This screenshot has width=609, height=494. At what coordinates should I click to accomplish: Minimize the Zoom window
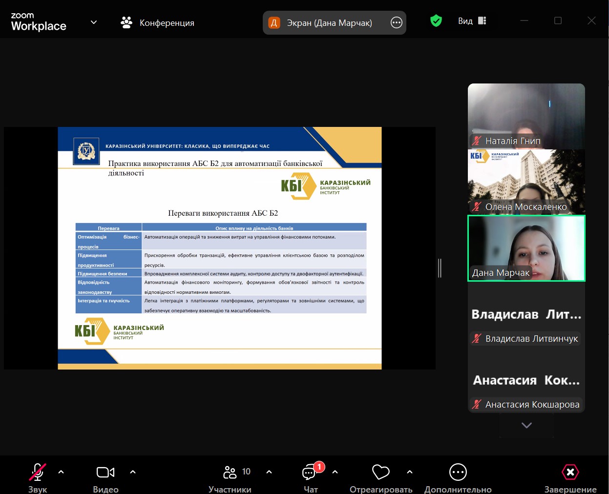(x=525, y=21)
